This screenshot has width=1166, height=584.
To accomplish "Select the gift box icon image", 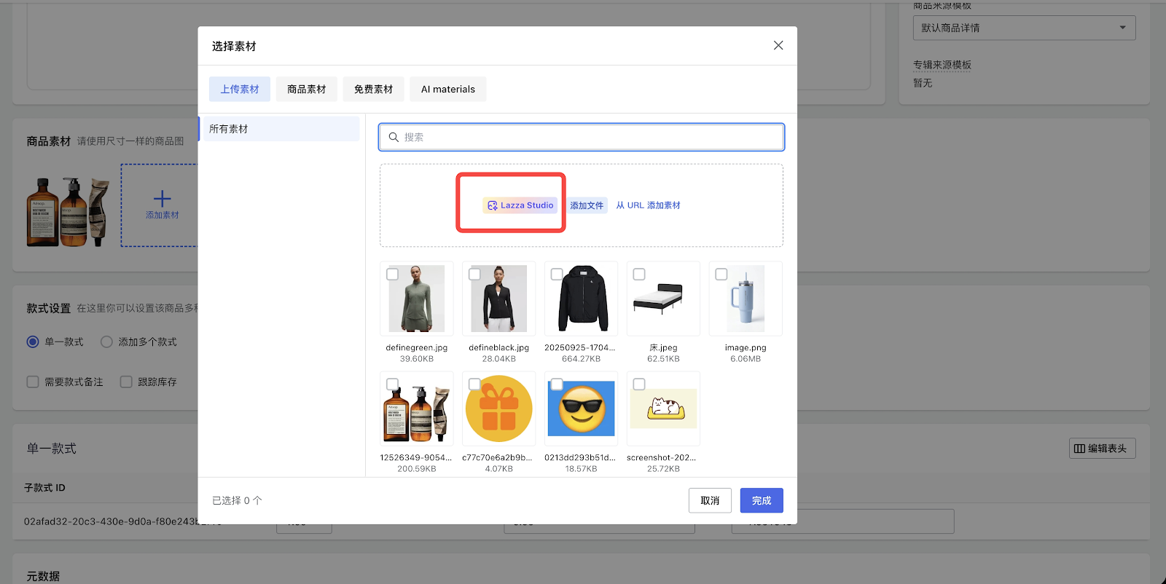I will tap(498, 409).
